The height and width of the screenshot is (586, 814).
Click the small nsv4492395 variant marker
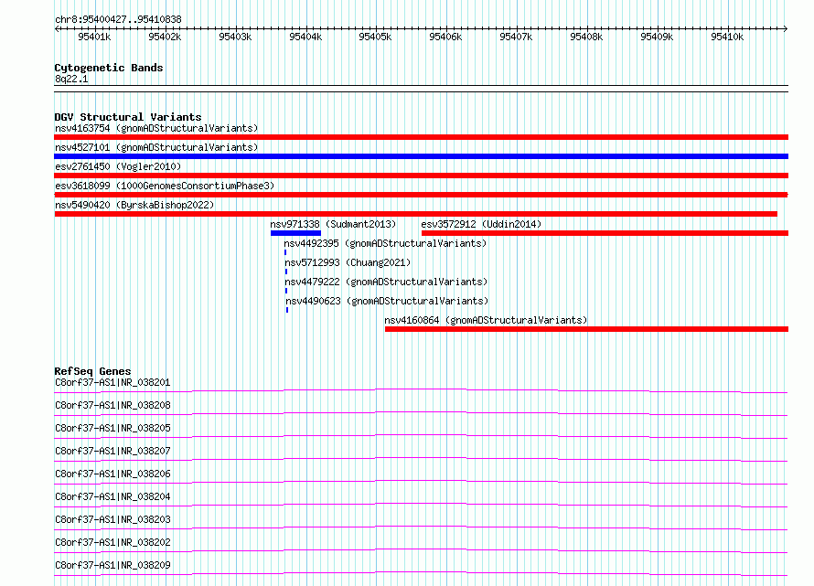[x=285, y=252]
